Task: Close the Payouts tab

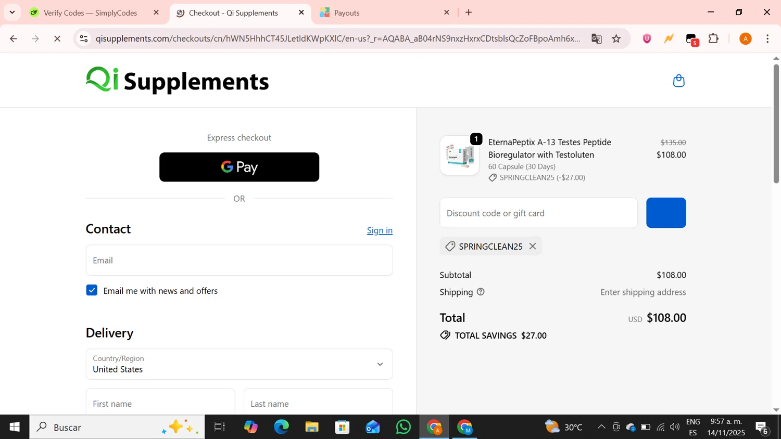Action: pyautogui.click(x=447, y=12)
